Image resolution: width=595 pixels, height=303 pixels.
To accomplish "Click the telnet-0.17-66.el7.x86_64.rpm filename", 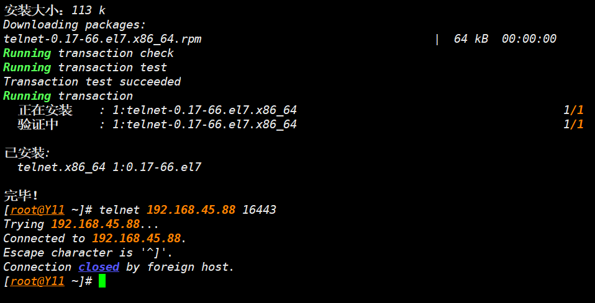I will (102, 39).
